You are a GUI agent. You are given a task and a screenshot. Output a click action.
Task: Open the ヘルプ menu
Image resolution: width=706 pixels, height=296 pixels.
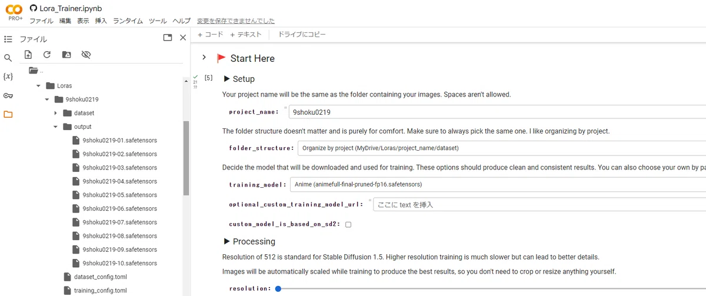182,21
